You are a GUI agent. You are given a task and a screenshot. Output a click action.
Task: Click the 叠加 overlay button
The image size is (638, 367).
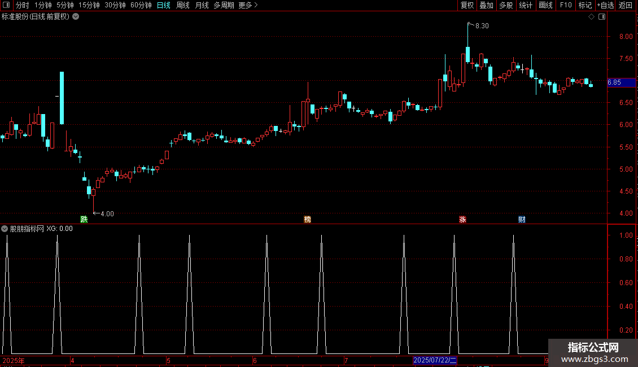[486, 5]
